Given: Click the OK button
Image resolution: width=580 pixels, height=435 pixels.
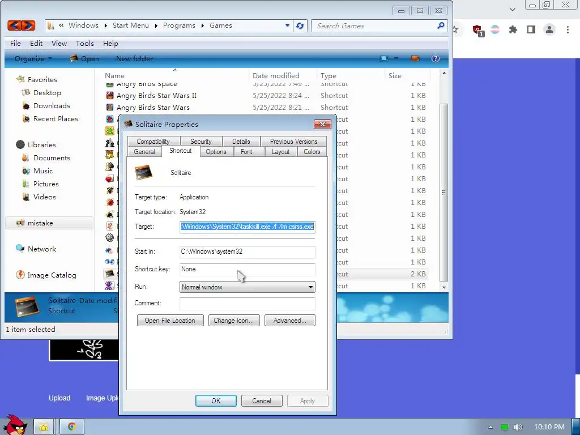Looking at the screenshot, I should [x=216, y=401].
